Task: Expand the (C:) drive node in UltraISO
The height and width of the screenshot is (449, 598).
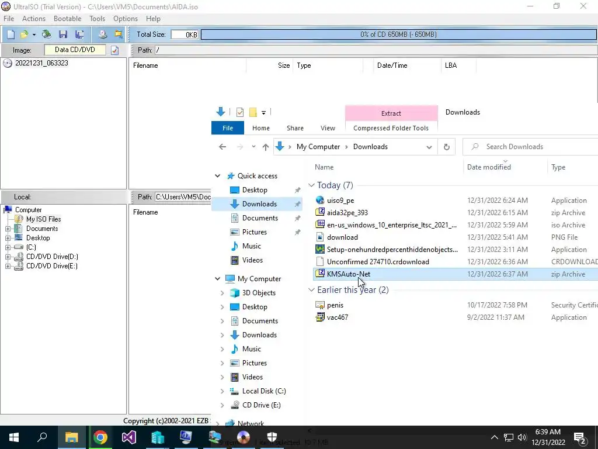Action: click(x=8, y=247)
